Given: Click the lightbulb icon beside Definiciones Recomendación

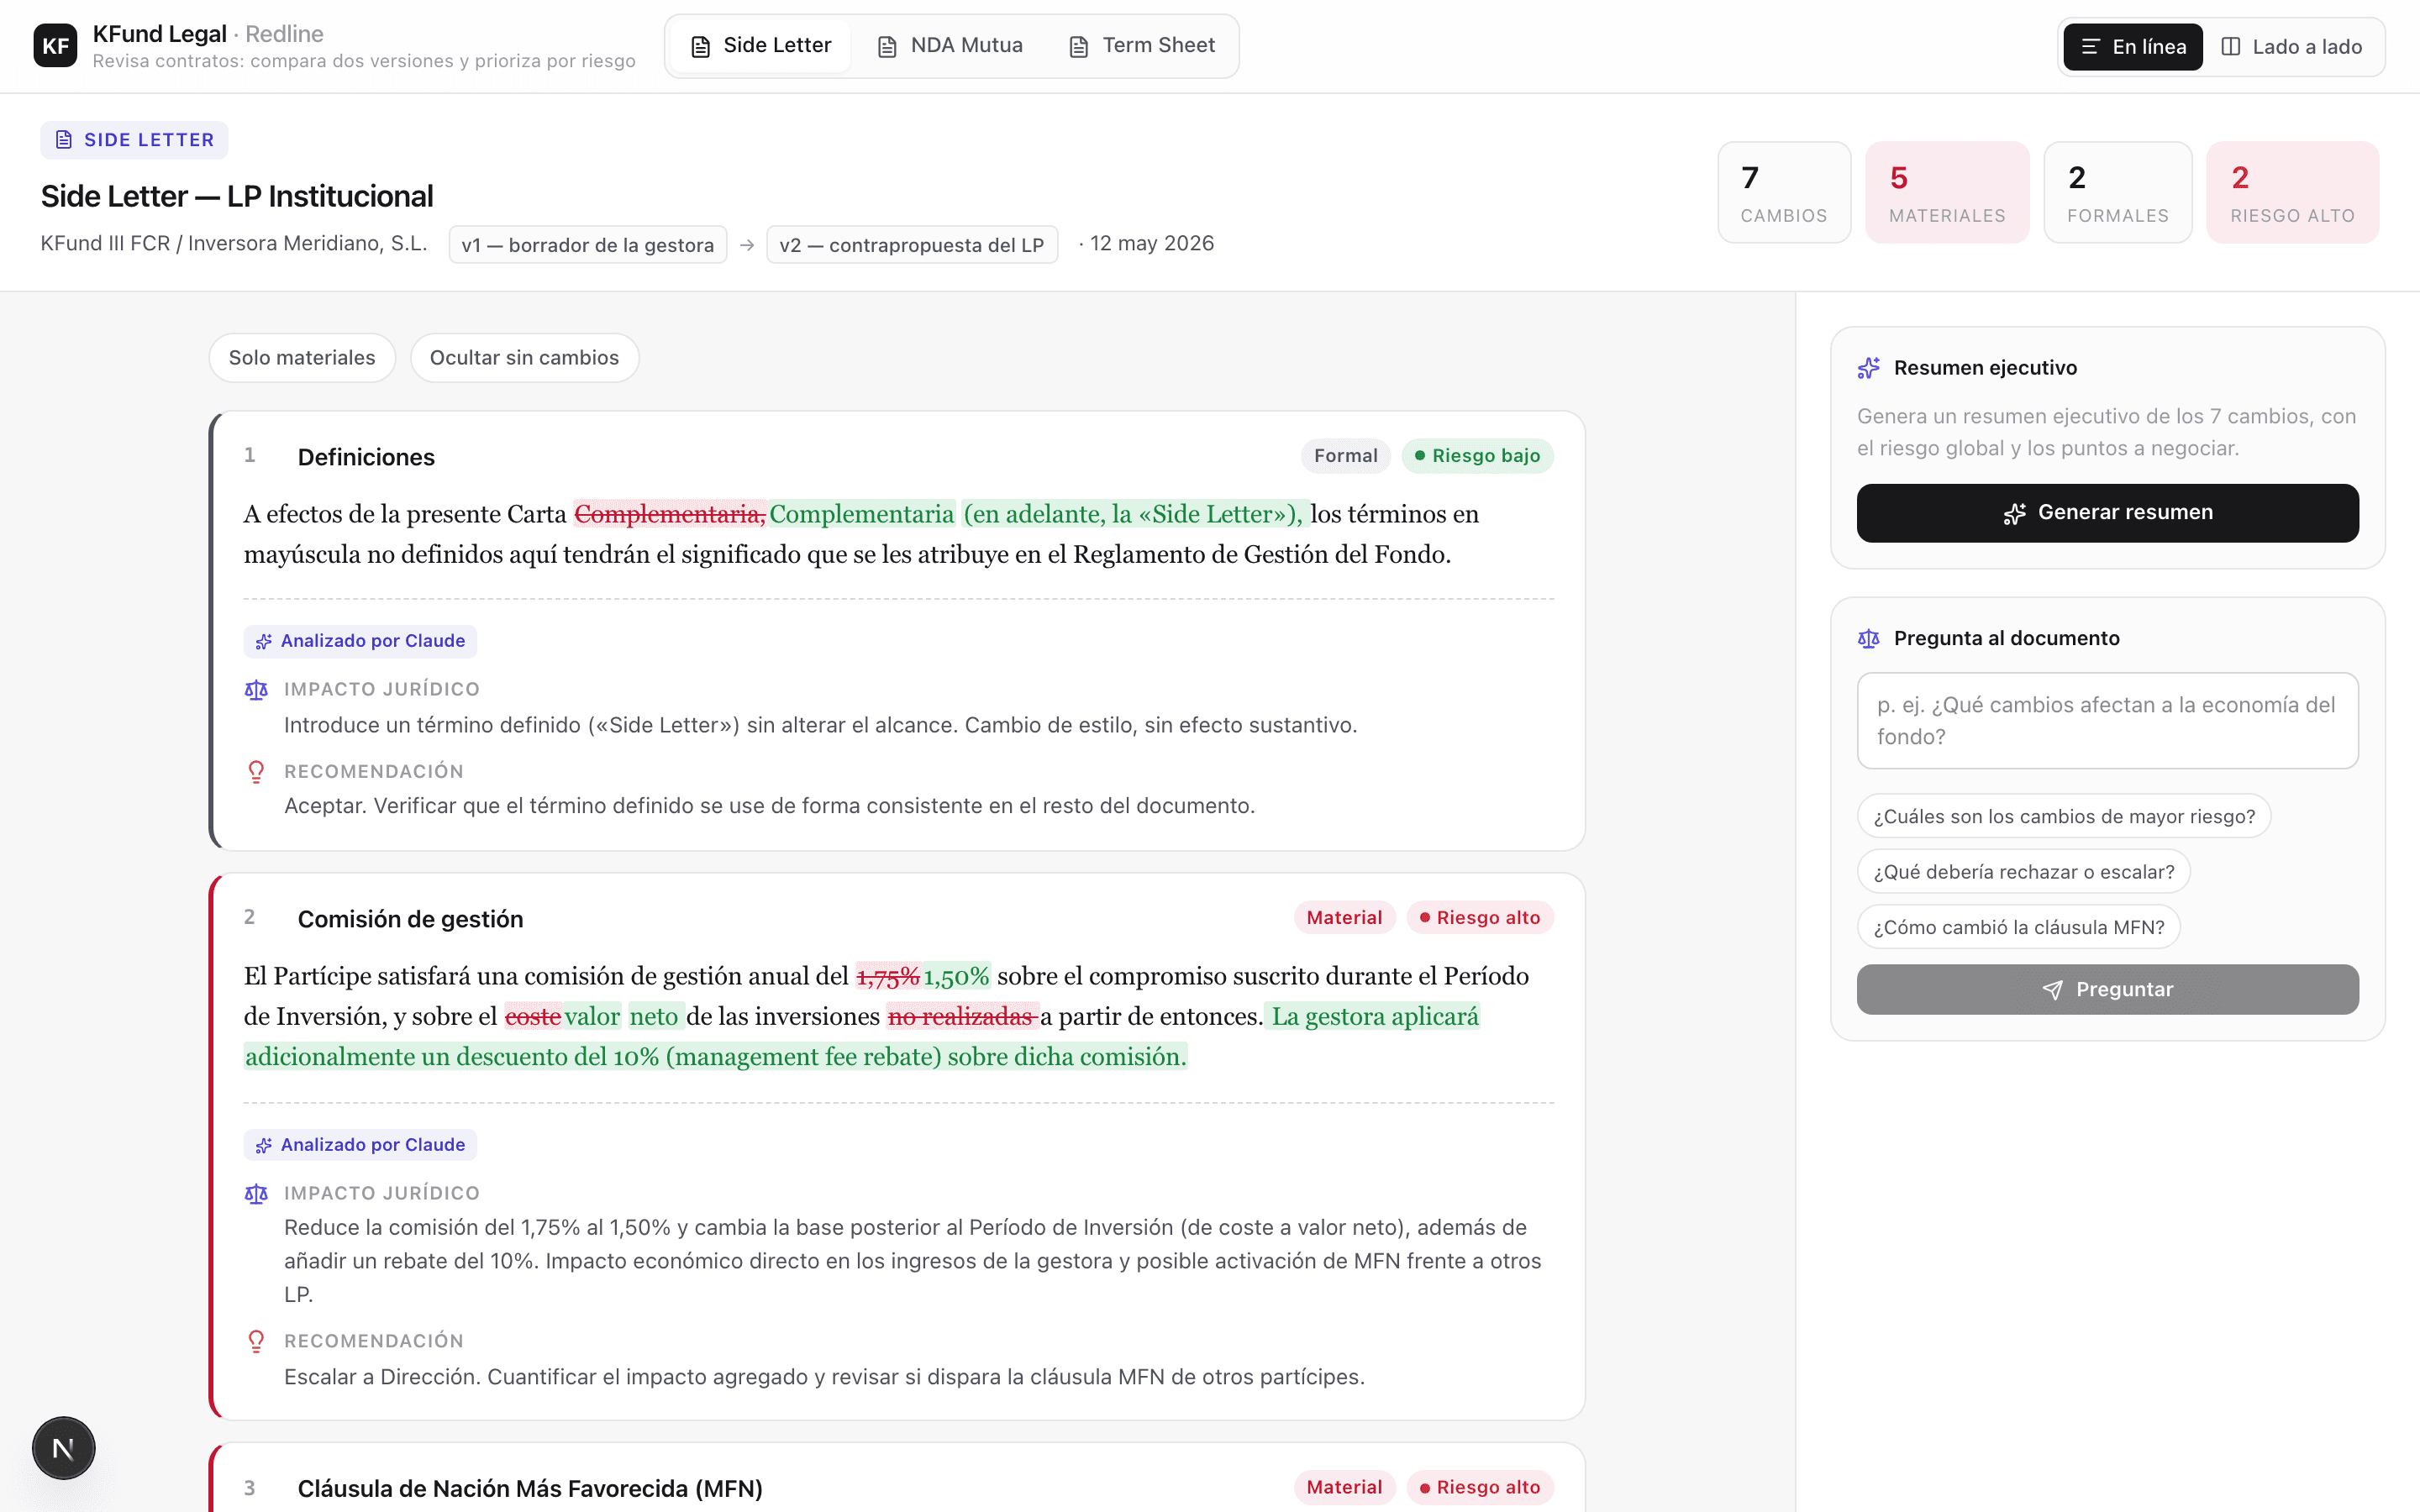Looking at the screenshot, I should [256, 772].
